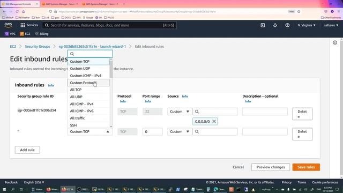Open Task View on taskbar
Image resolution: width=343 pixels, height=193 pixels.
click(21, 189)
